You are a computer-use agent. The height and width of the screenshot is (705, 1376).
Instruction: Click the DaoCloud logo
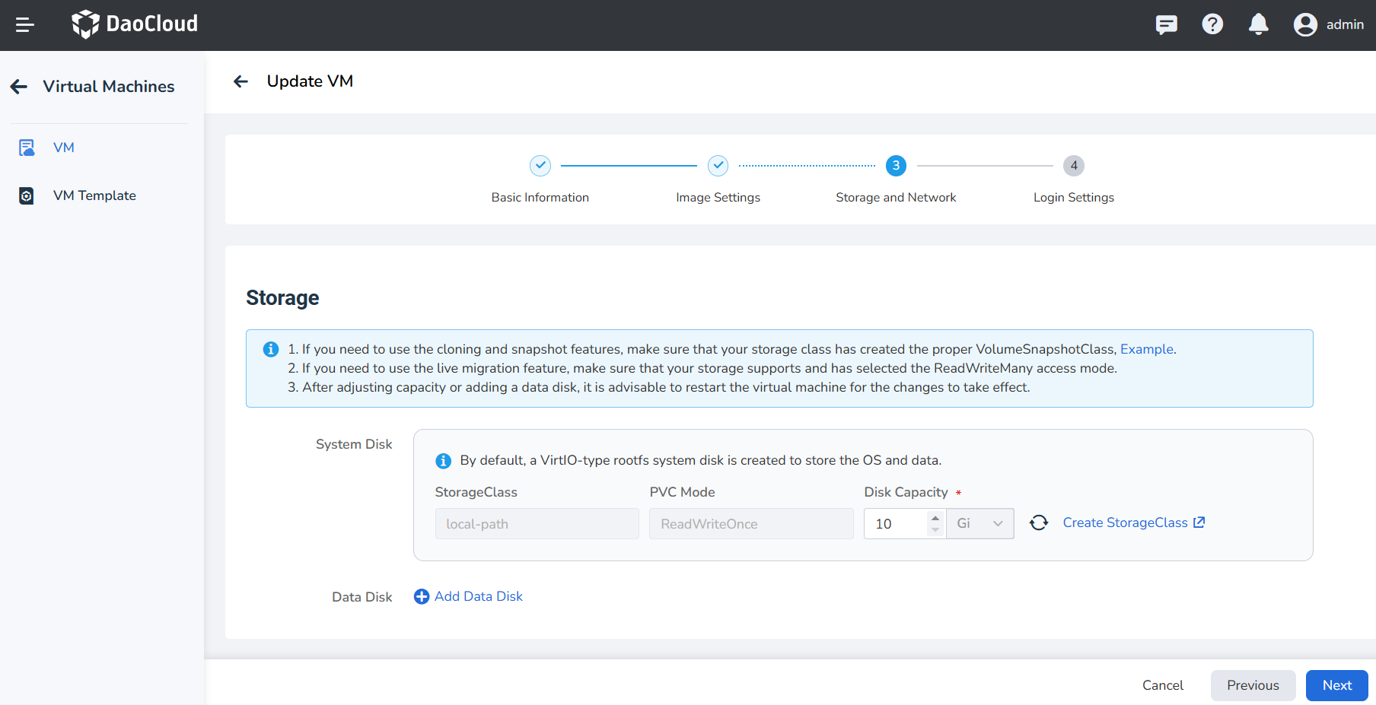[135, 24]
